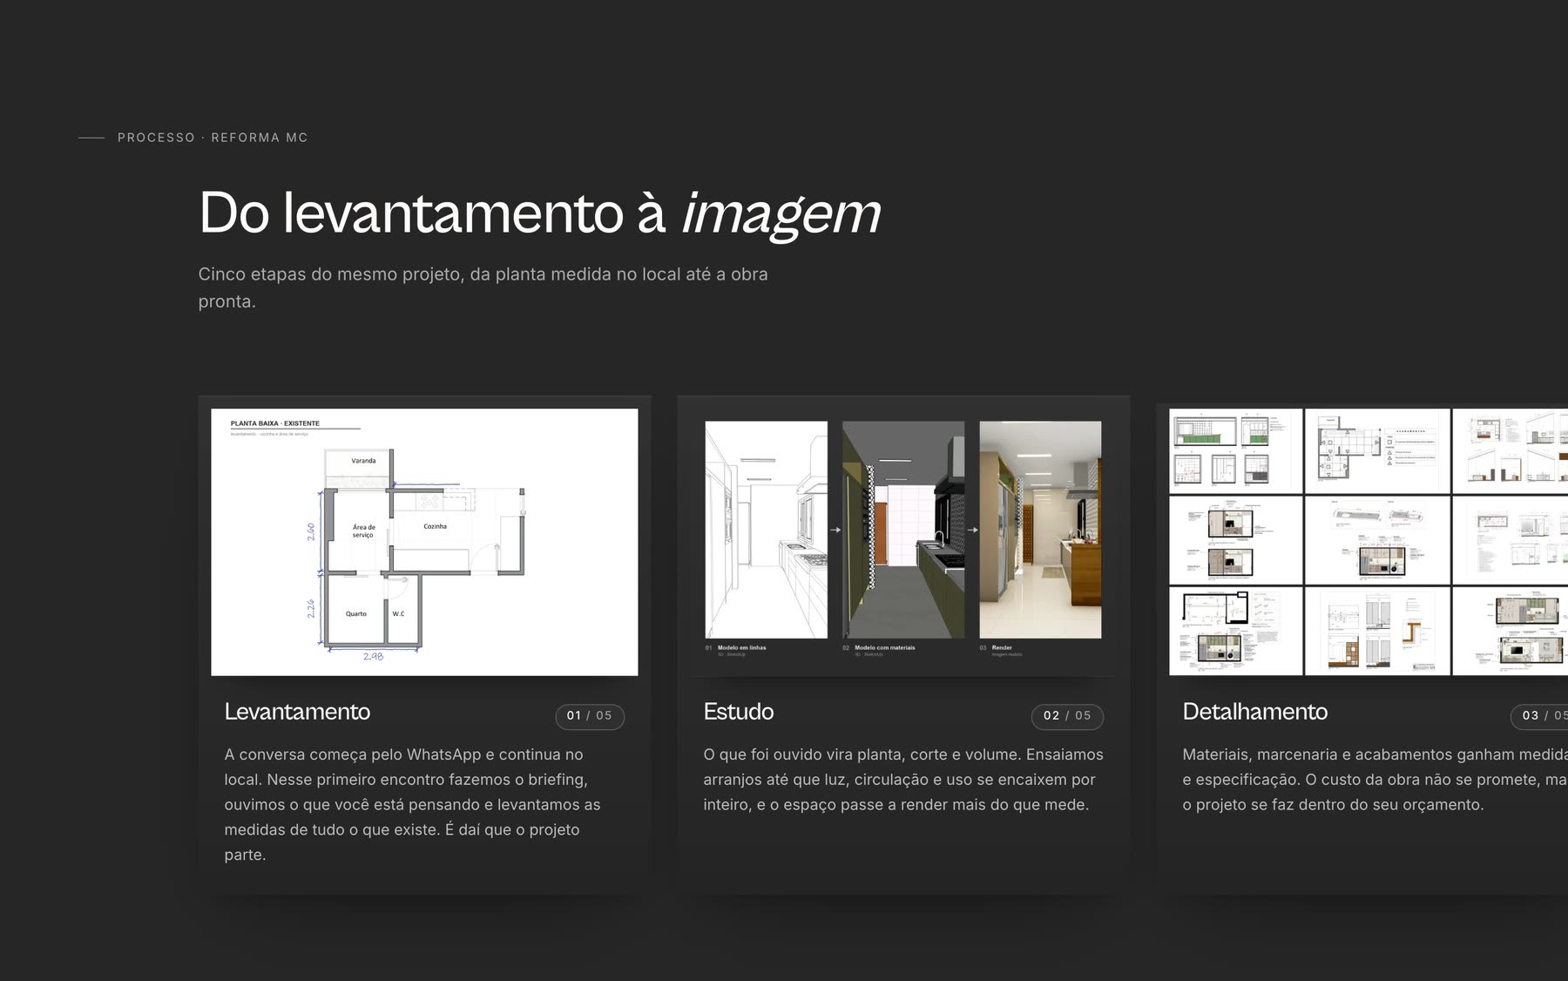The image size is (1568, 981).
Task: Click the 01 / 05 step badge
Action: 590,716
